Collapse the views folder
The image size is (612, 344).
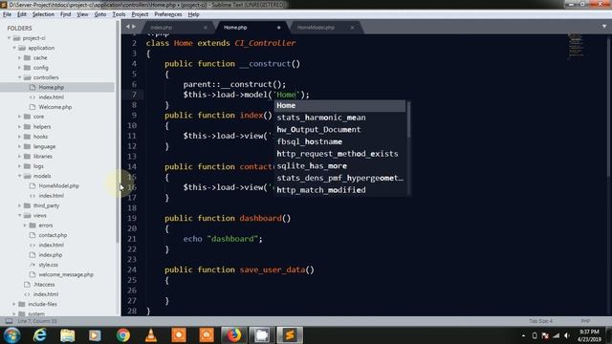(20, 215)
